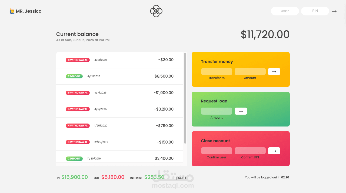Click the date 4/7/2025
Image resolution: width=346 pixels, height=193 pixels.
[x=100, y=93]
